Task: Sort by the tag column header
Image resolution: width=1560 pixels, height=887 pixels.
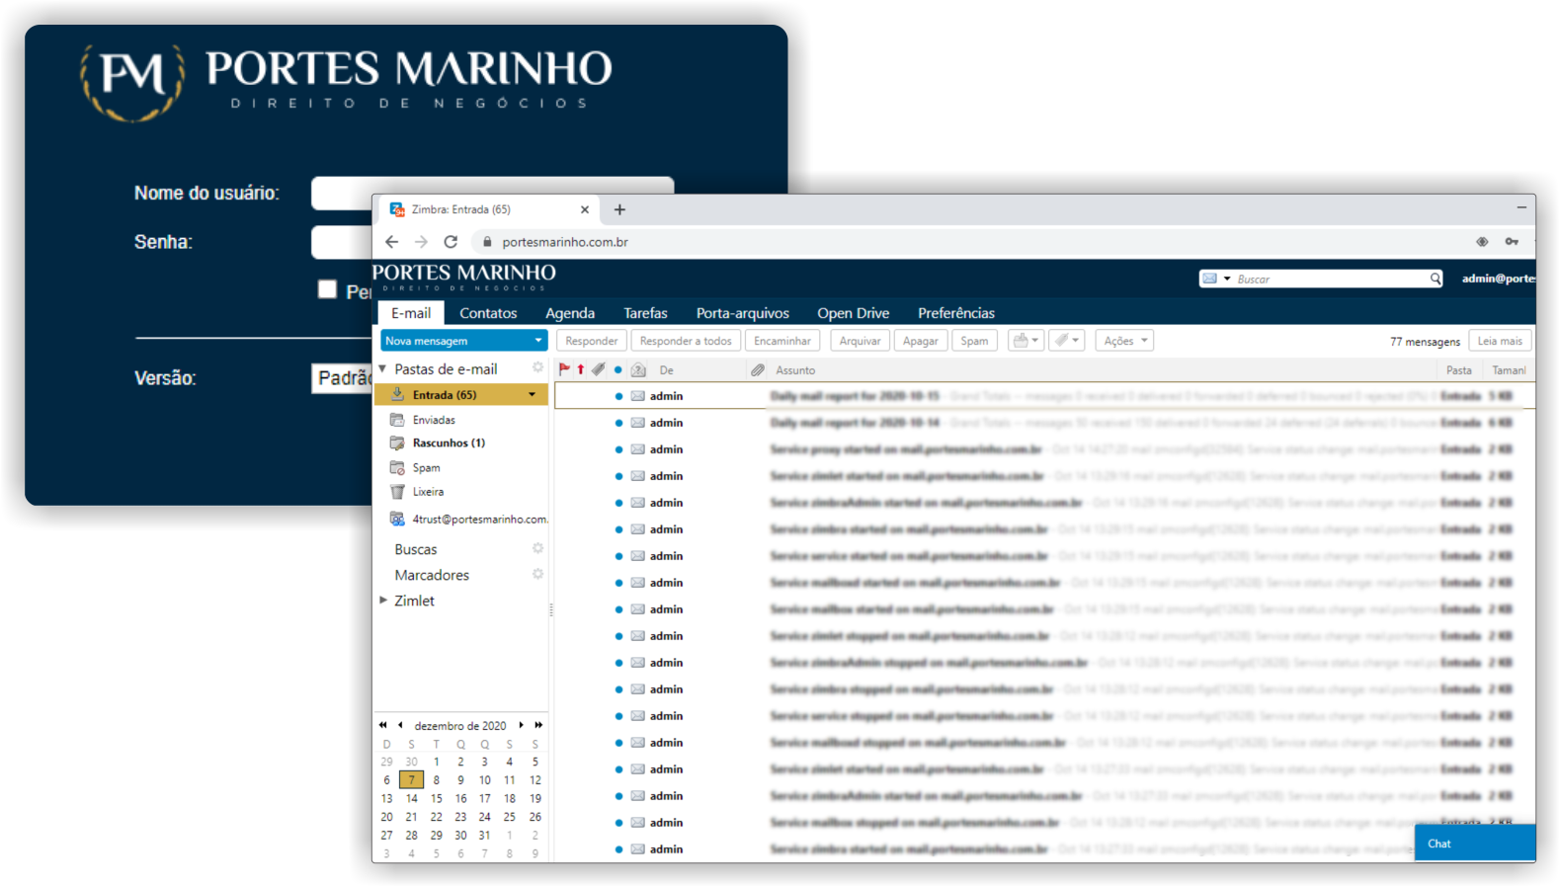Action: pyautogui.click(x=599, y=369)
